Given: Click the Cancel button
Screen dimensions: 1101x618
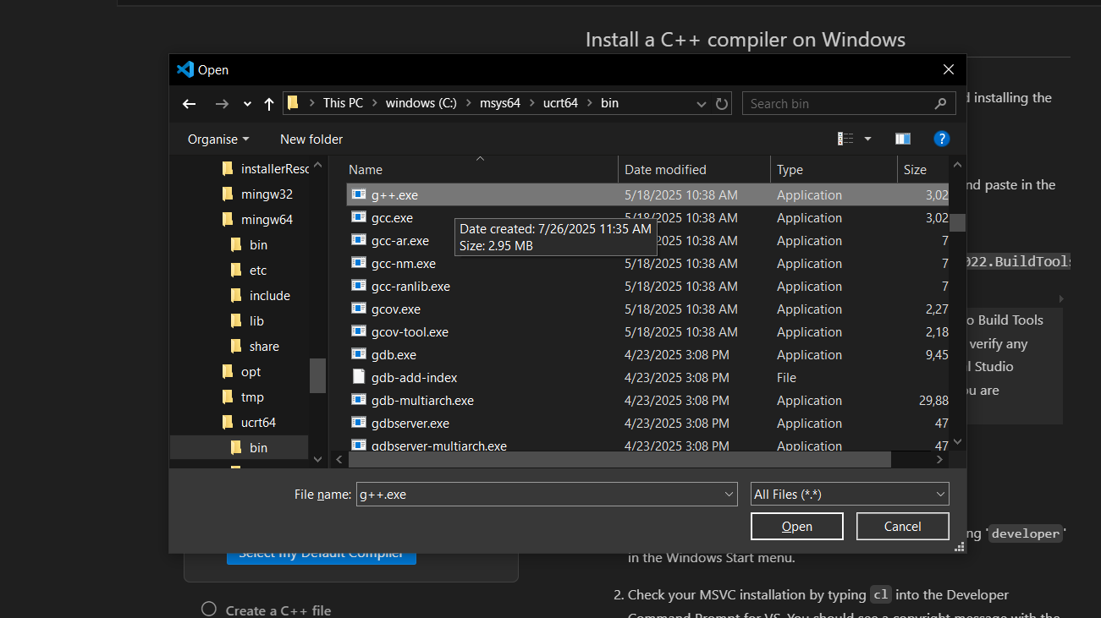Looking at the screenshot, I should pyautogui.click(x=902, y=526).
